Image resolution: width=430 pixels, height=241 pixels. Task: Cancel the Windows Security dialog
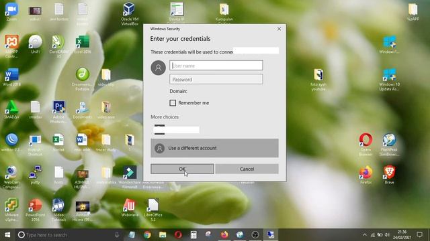(x=247, y=169)
